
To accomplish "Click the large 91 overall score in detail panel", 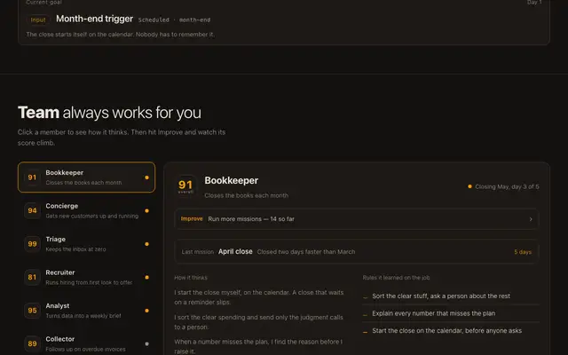I will [185, 185].
